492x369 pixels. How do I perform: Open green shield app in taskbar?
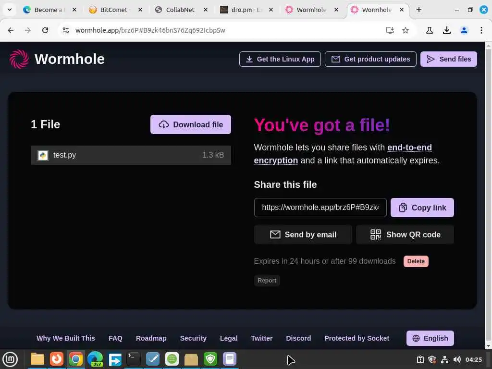[x=210, y=359]
